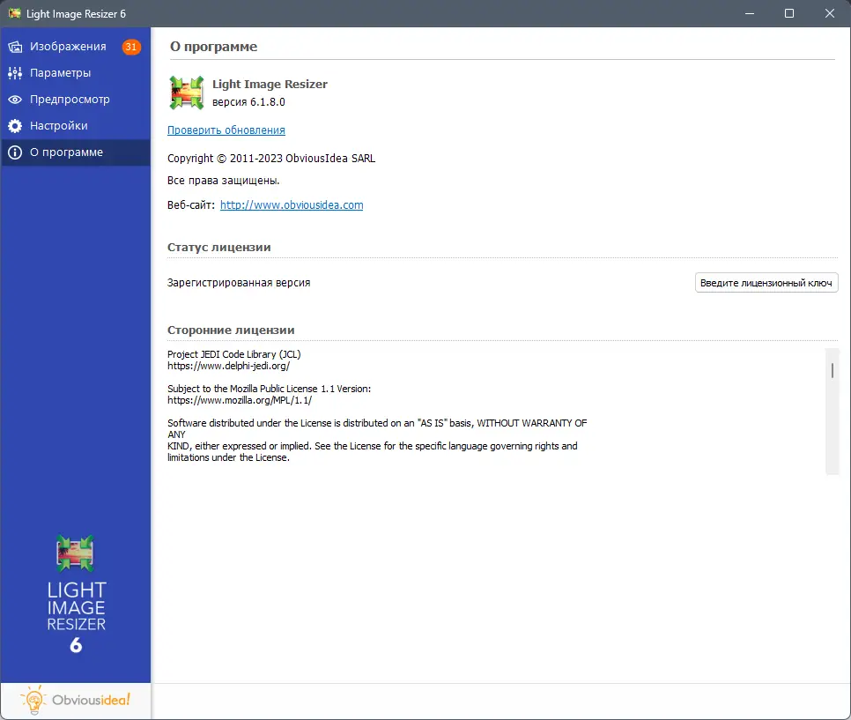
Task: Click the ObviousIdea lightbulb logo
Action: (x=75, y=700)
